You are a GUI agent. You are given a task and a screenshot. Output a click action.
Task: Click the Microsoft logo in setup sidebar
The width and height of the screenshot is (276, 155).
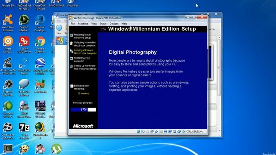coord(83,126)
